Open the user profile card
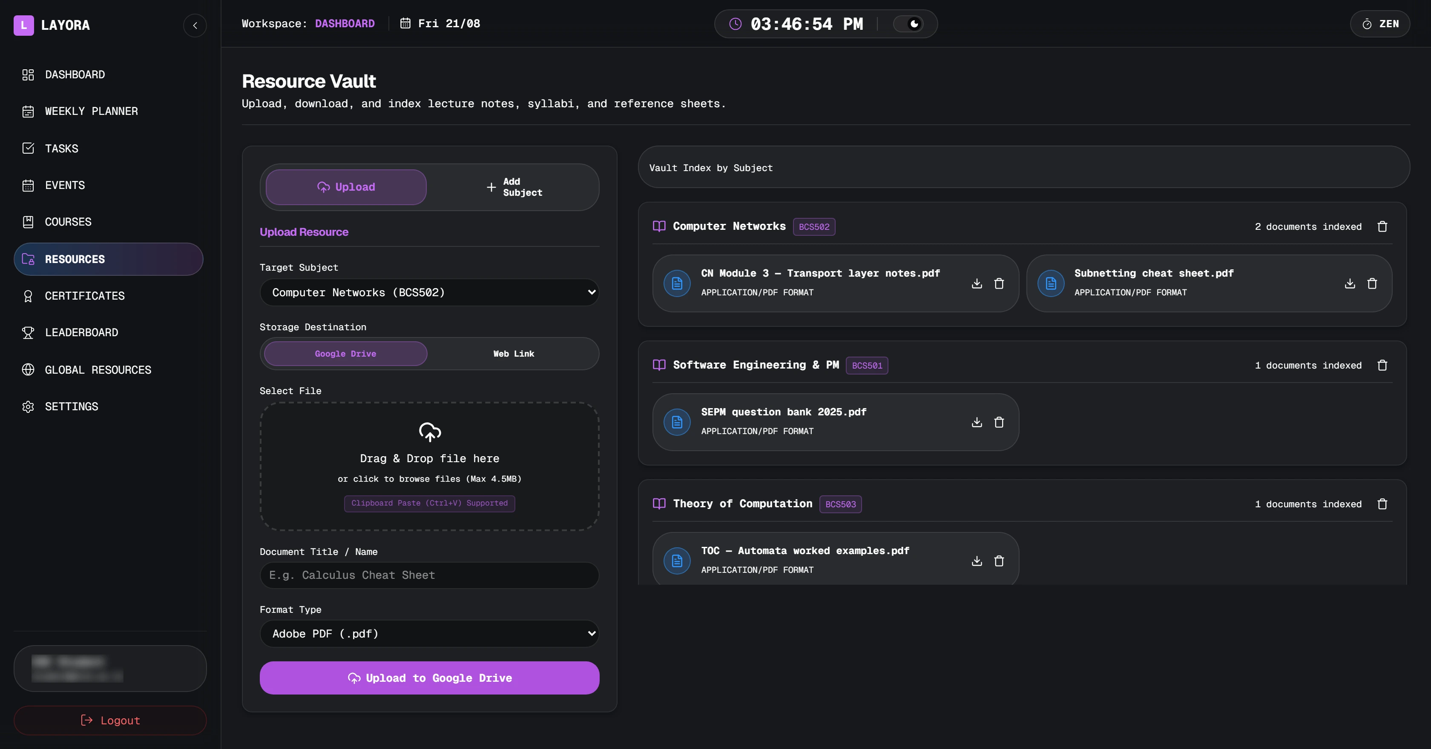1431x749 pixels. pos(110,669)
